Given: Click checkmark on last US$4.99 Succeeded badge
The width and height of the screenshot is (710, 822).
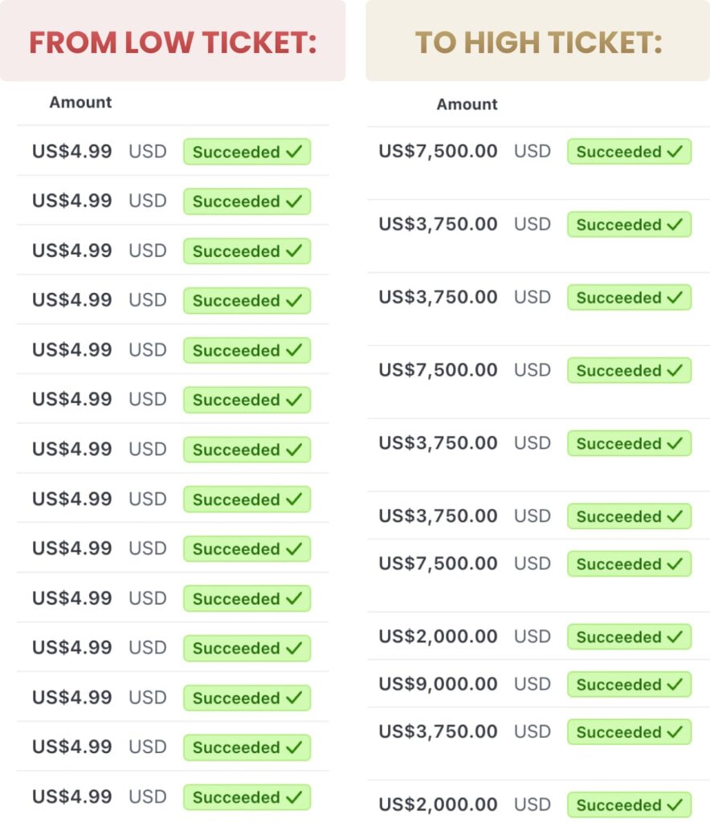Looking at the screenshot, I should [x=294, y=797].
